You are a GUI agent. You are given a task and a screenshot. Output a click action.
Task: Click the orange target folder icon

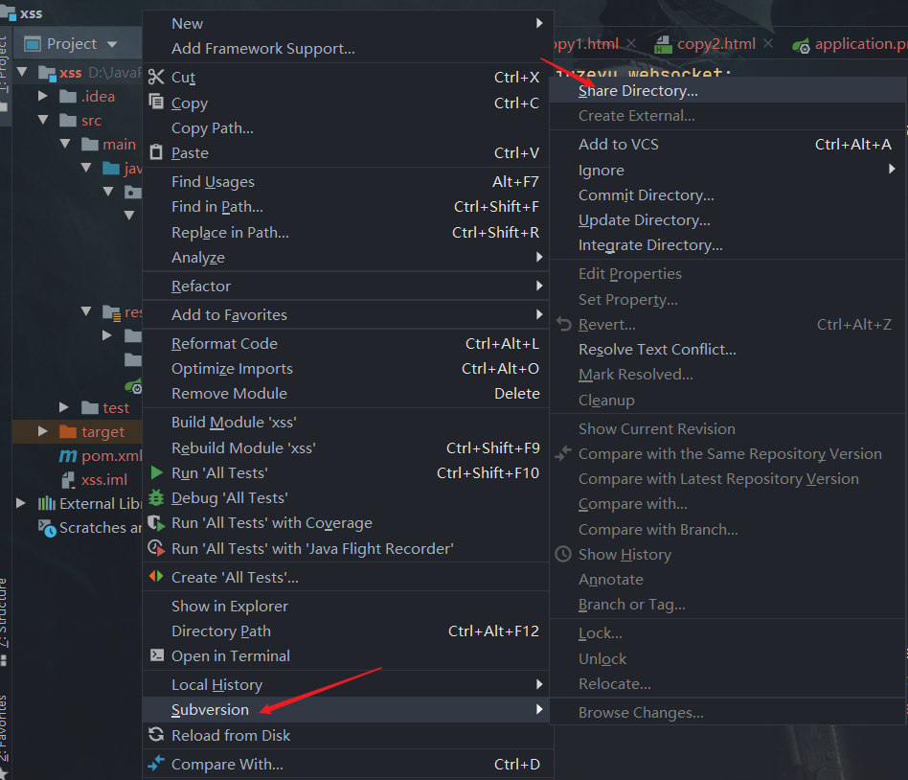(x=68, y=431)
